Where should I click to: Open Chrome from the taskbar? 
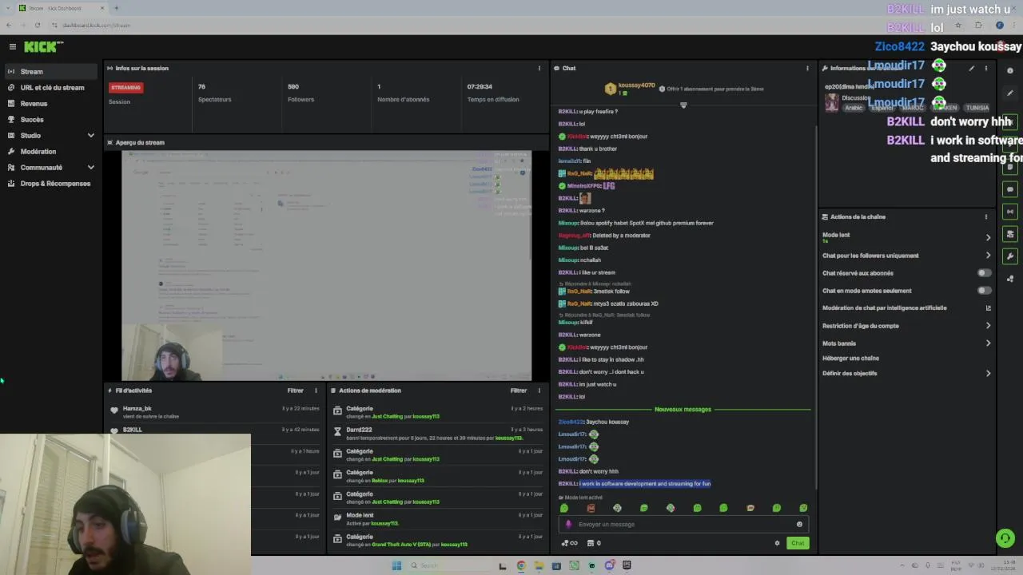(521, 565)
